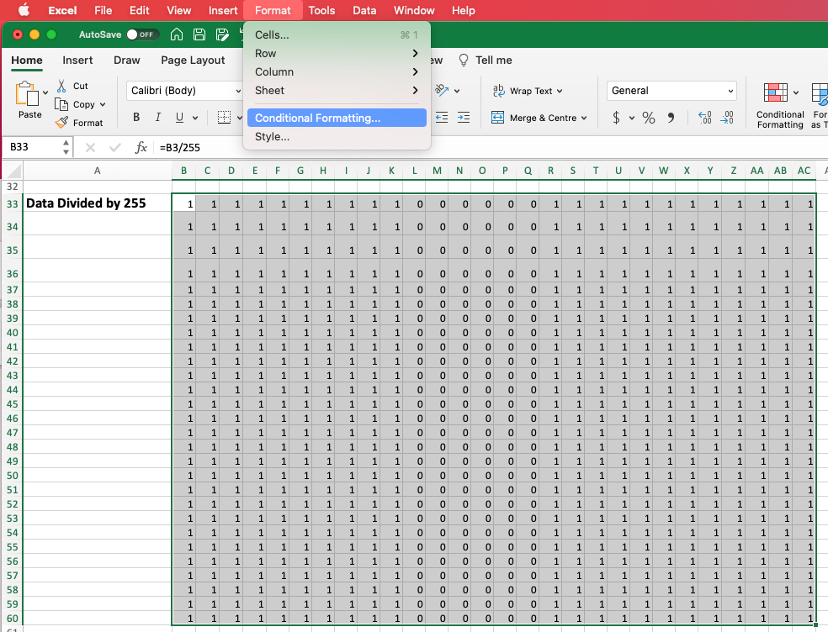Choose Cells... in Format menu
Viewport: 828px width, 632px height.
pos(337,34)
